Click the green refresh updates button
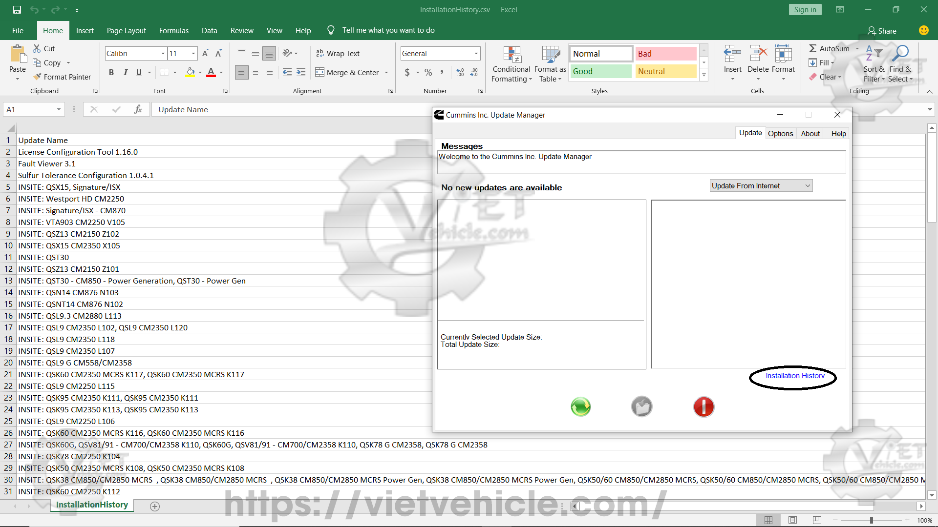Viewport: 938px width, 527px height. tap(580, 406)
